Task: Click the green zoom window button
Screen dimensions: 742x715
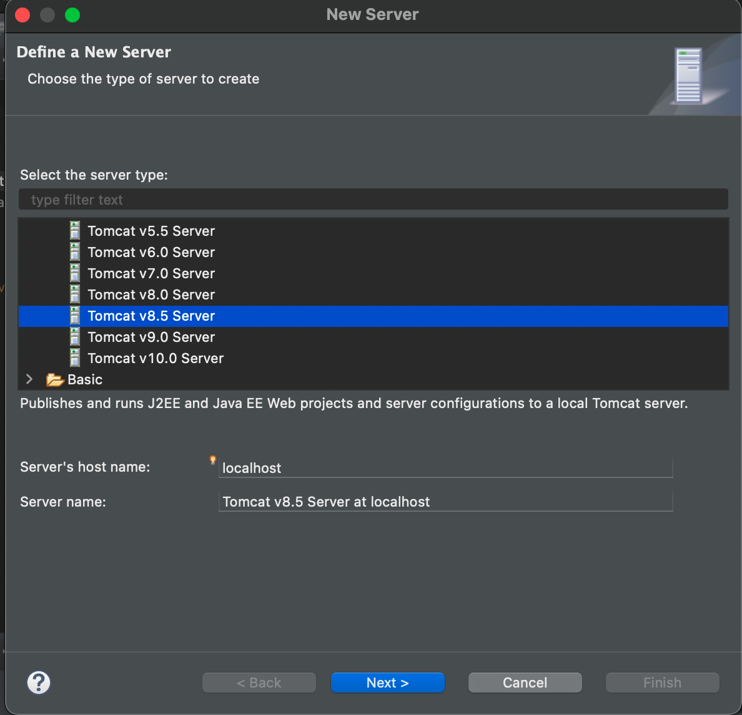Action: pyautogui.click(x=72, y=15)
